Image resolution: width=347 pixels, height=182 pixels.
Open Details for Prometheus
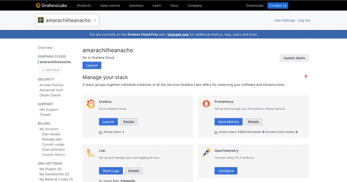(x=253, y=122)
